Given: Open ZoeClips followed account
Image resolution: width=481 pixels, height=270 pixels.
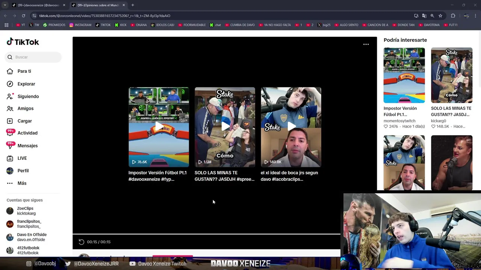Looking at the screenshot, I should [x=26, y=211].
